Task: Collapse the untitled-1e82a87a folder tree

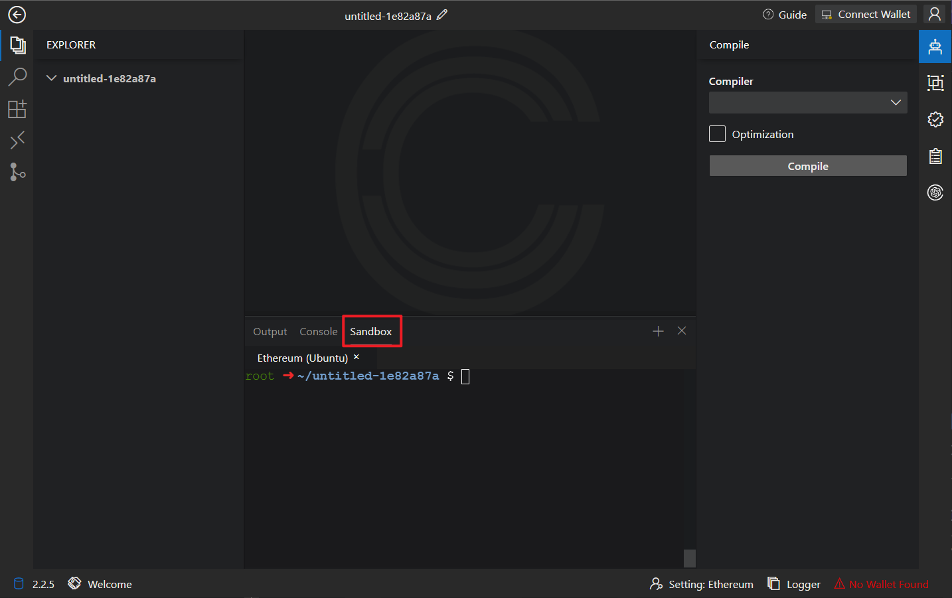Action: pyautogui.click(x=51, y=78)
